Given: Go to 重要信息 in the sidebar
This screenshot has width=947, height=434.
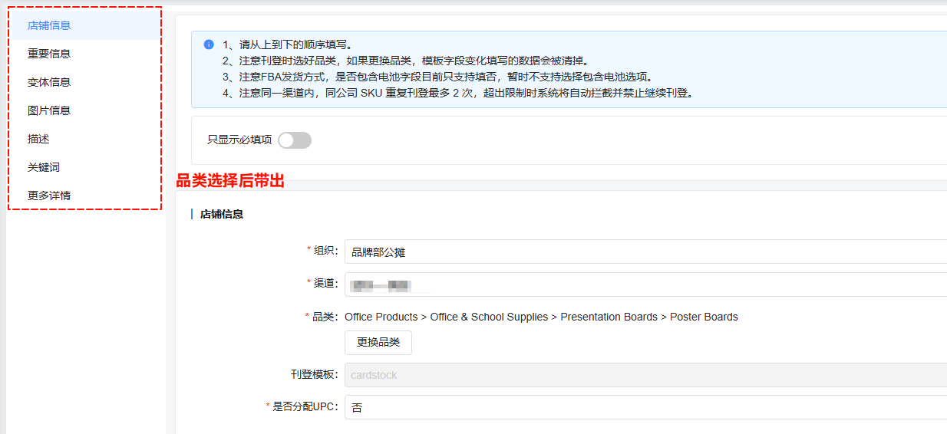Looking at the screenshot, I should point(49,54).
